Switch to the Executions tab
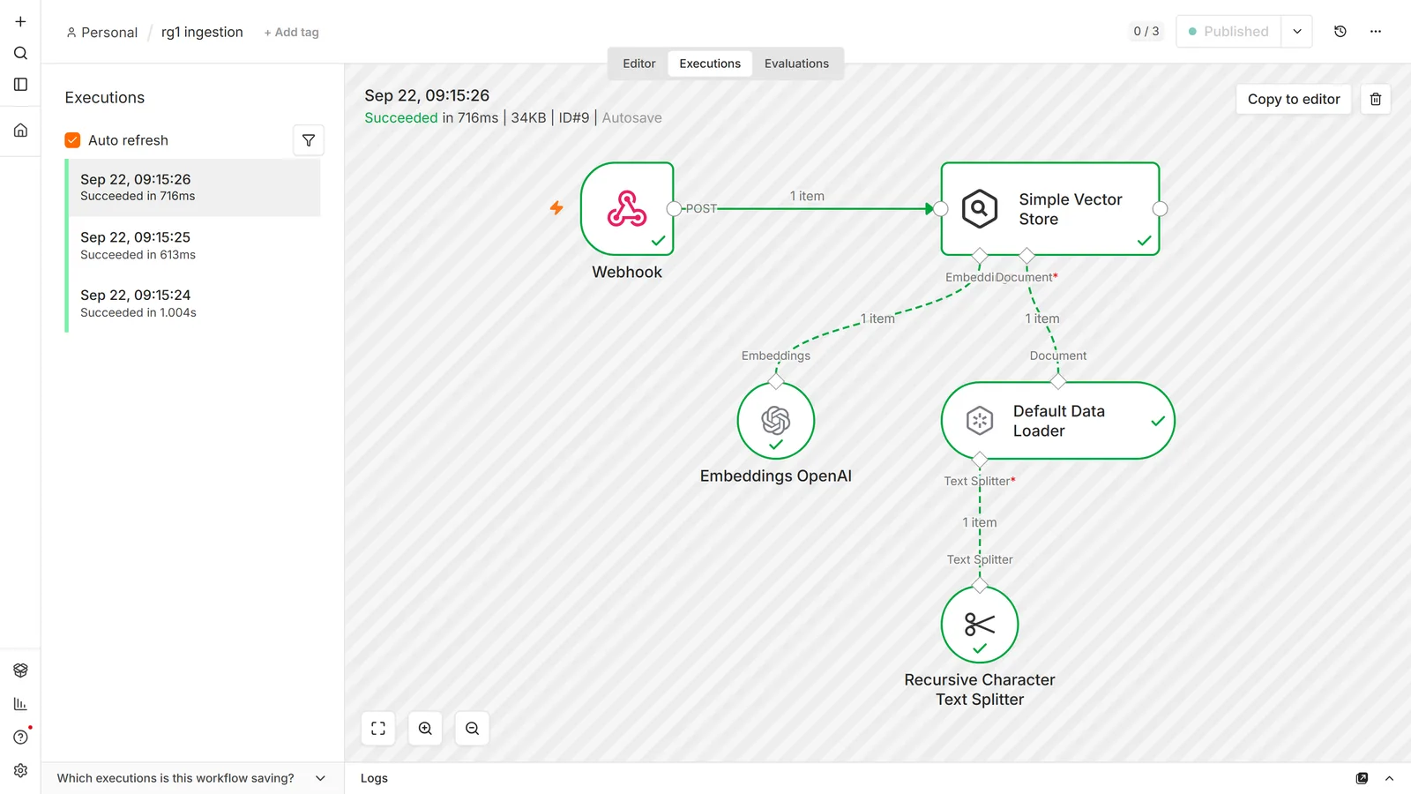1411x794 pixels. [710, 64]
